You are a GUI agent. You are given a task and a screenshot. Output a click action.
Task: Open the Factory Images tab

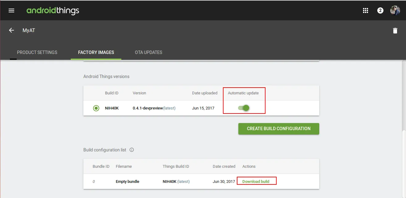[x=96, y=52]
